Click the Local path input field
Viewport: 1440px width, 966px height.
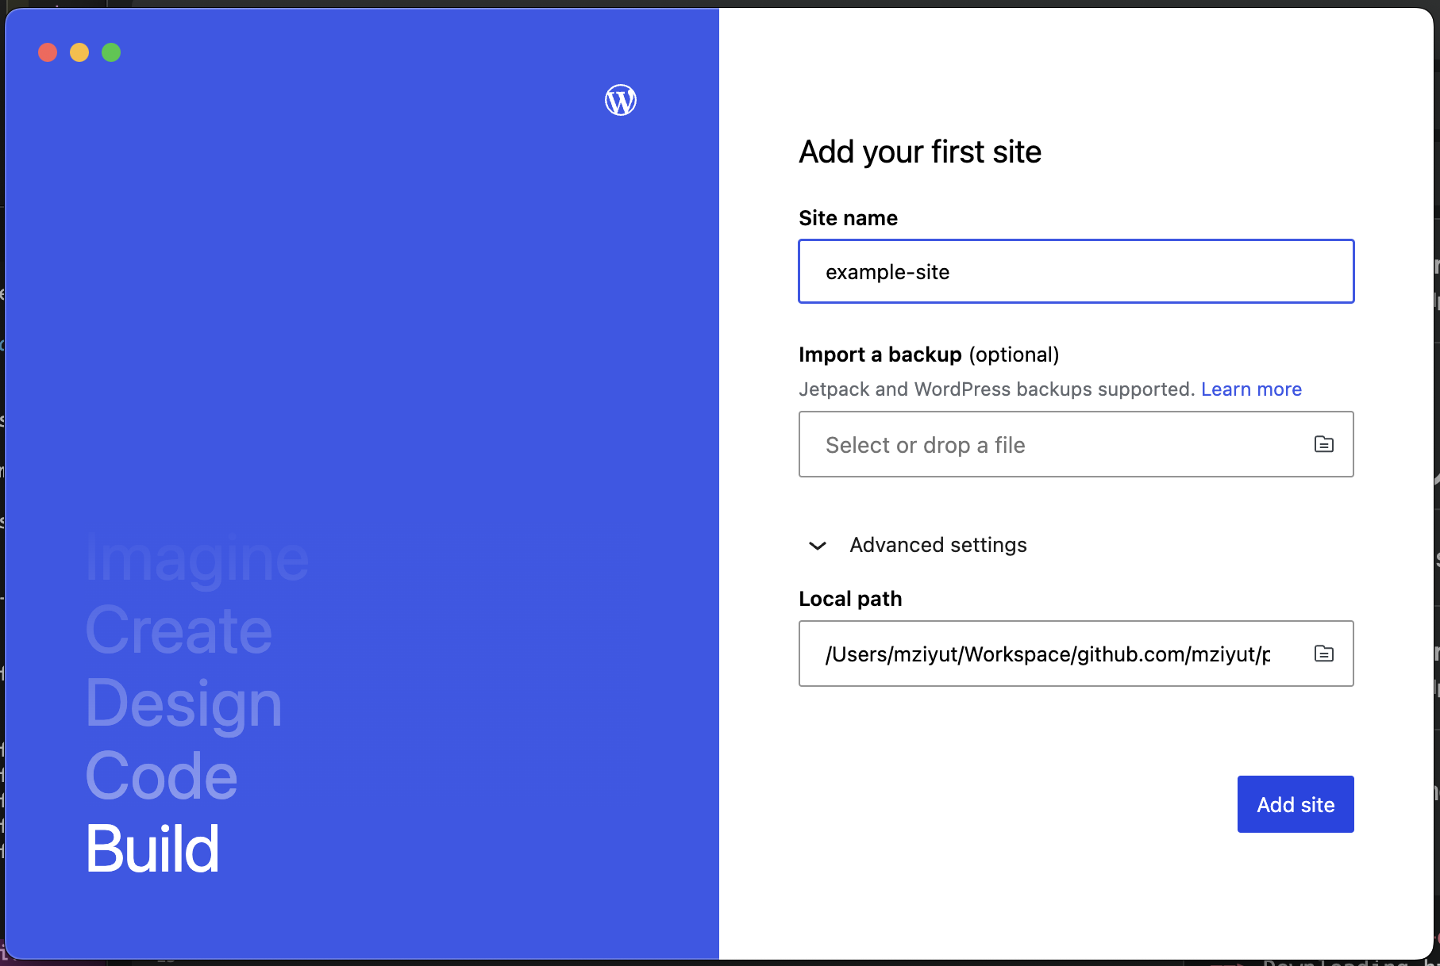[x=1076, y=654]
